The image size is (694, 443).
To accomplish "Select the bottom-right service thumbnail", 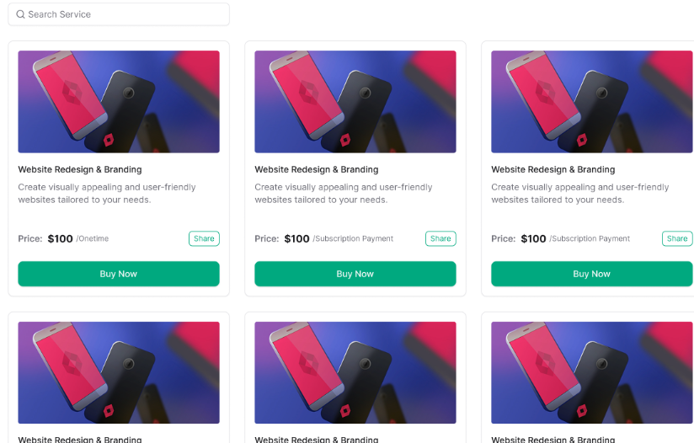I will [591, 372].
